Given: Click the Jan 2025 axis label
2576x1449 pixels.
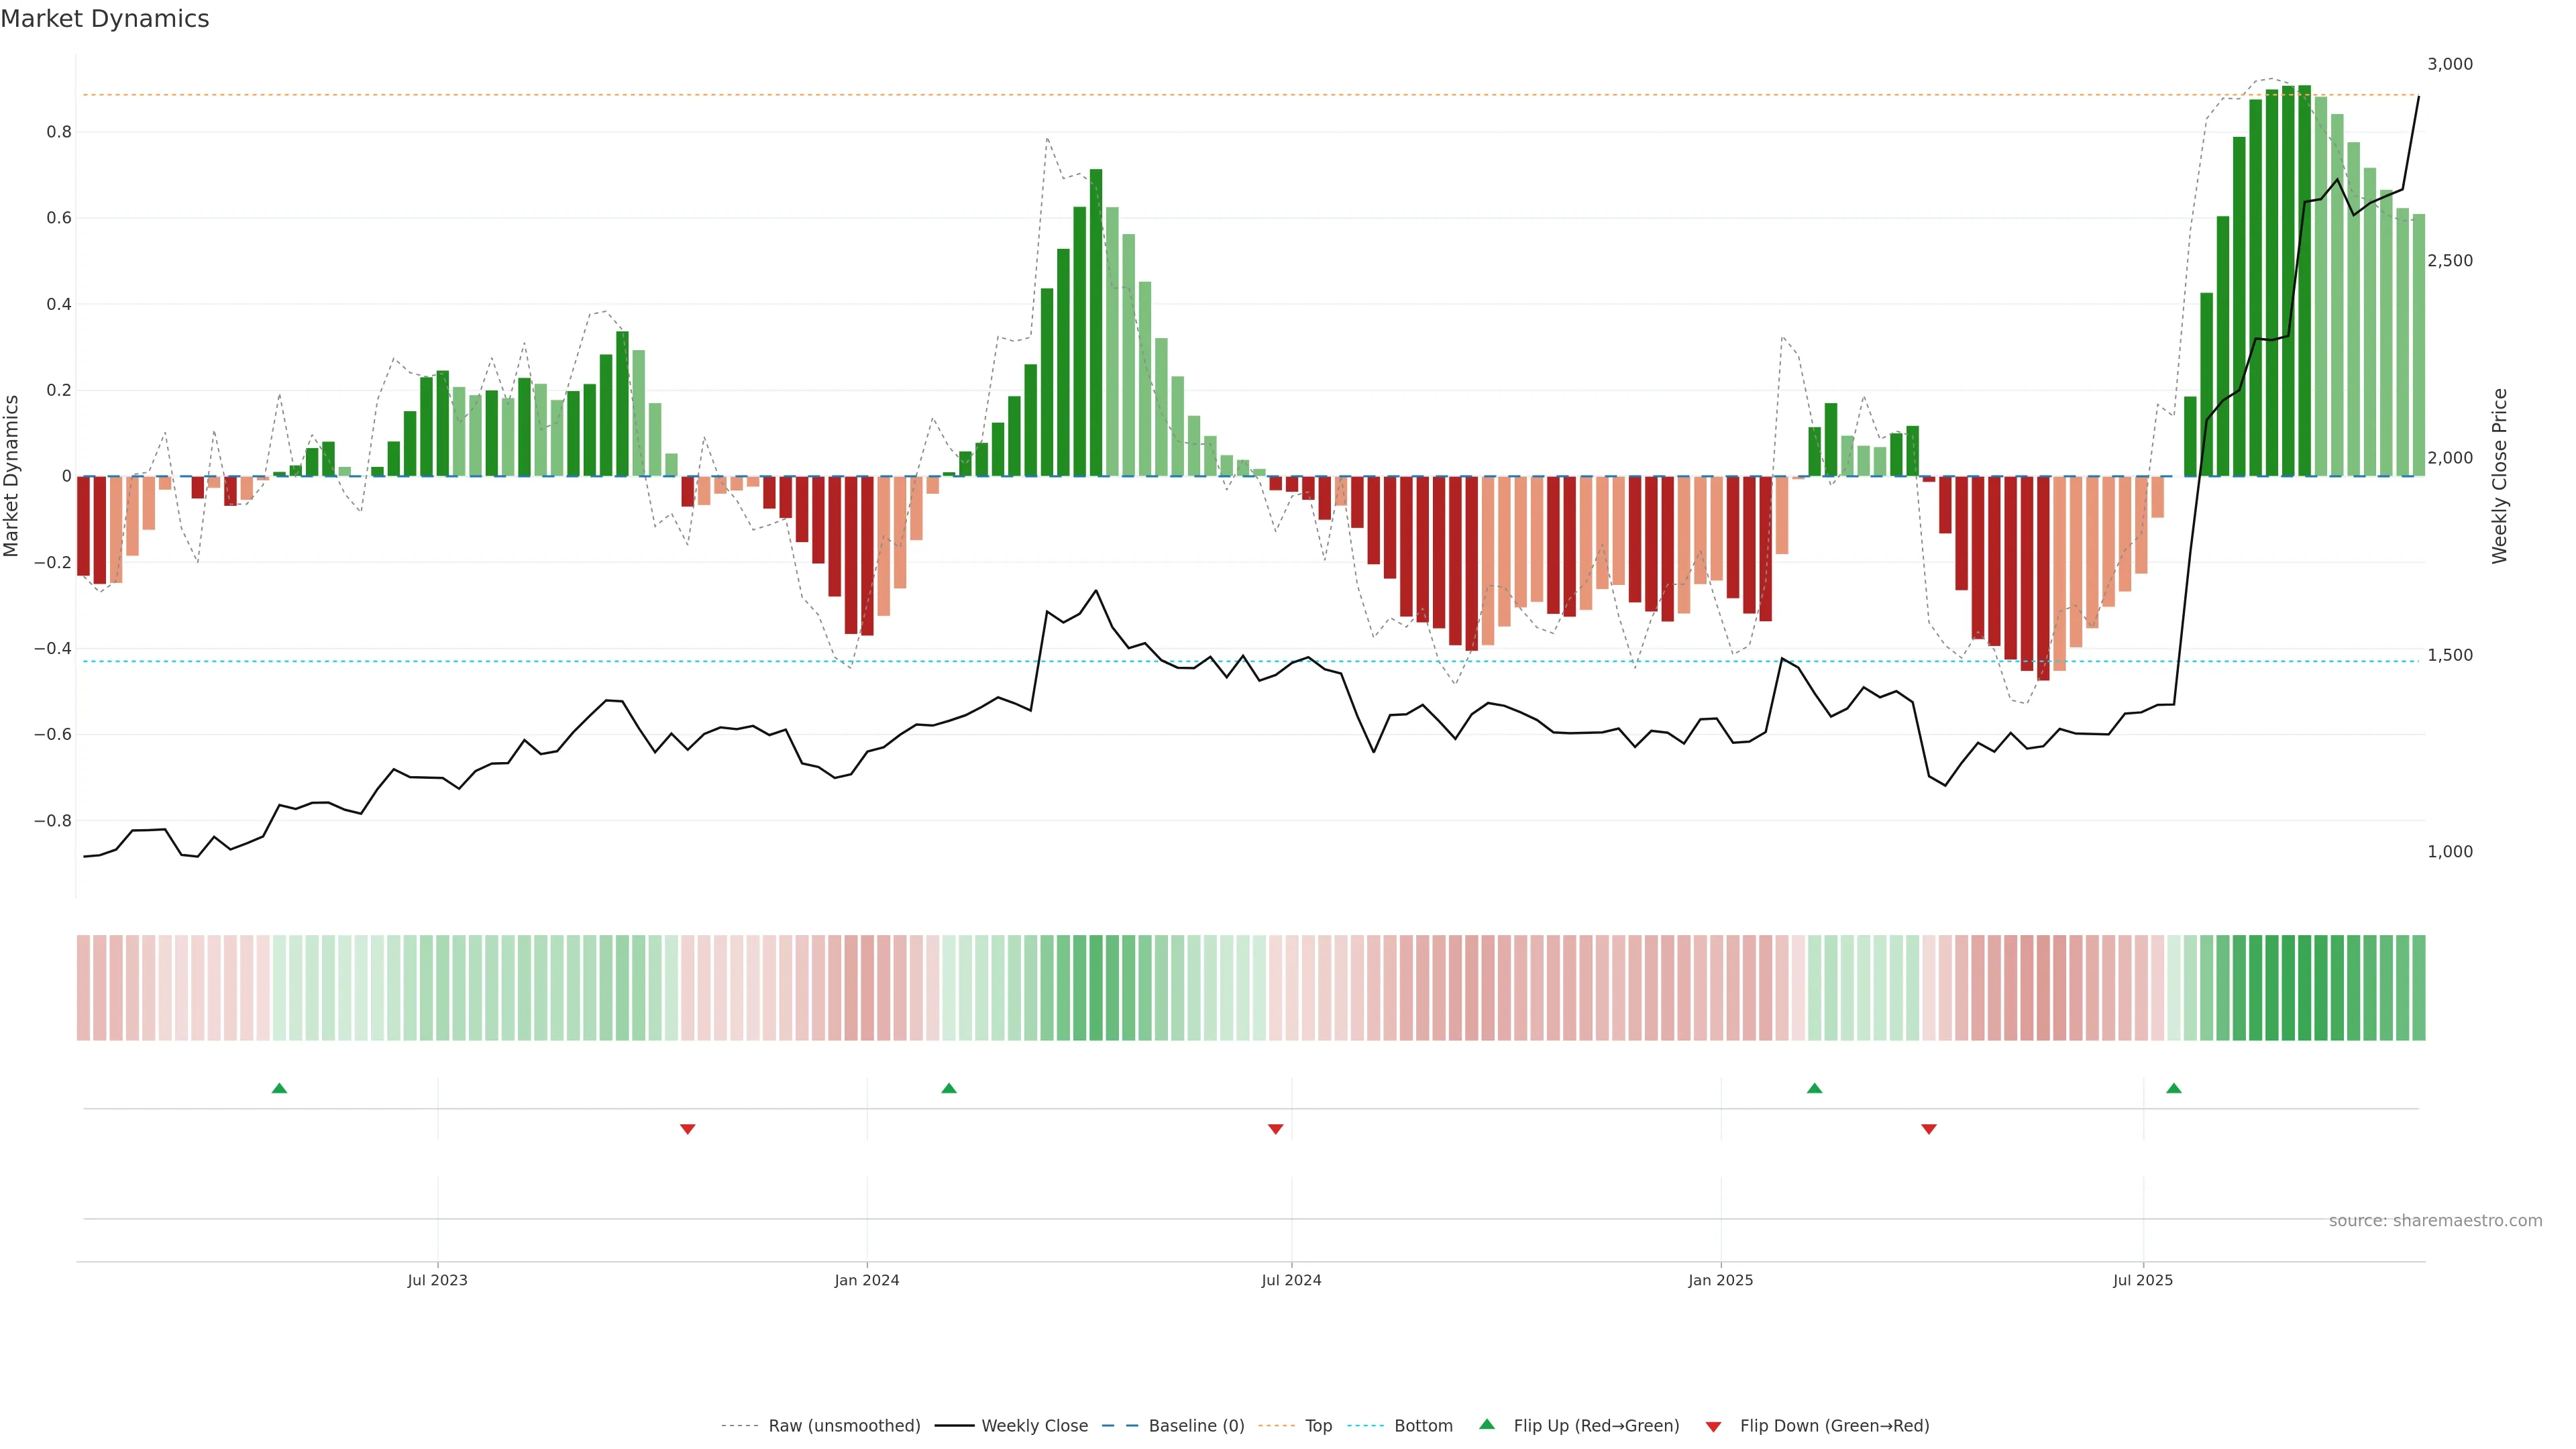Looking at the screenshot, I should tap(1720, 1280).
